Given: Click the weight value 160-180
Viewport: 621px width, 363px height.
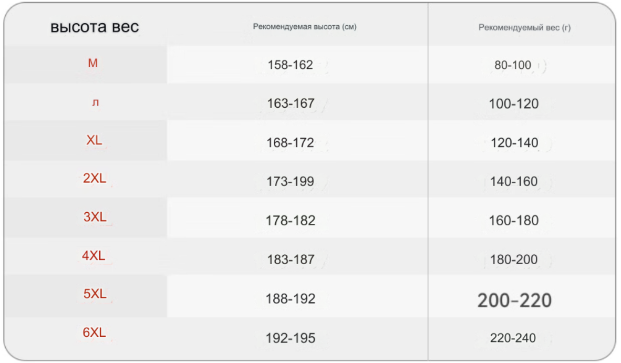Looking at the screenshot, I should click(x=514, y=220).
